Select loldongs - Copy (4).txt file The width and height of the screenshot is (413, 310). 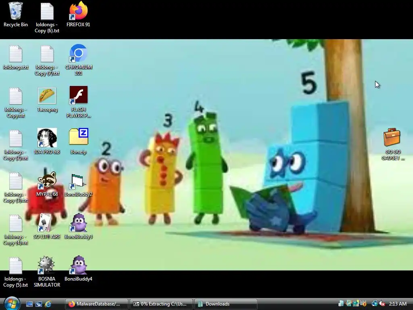(16, 230)
